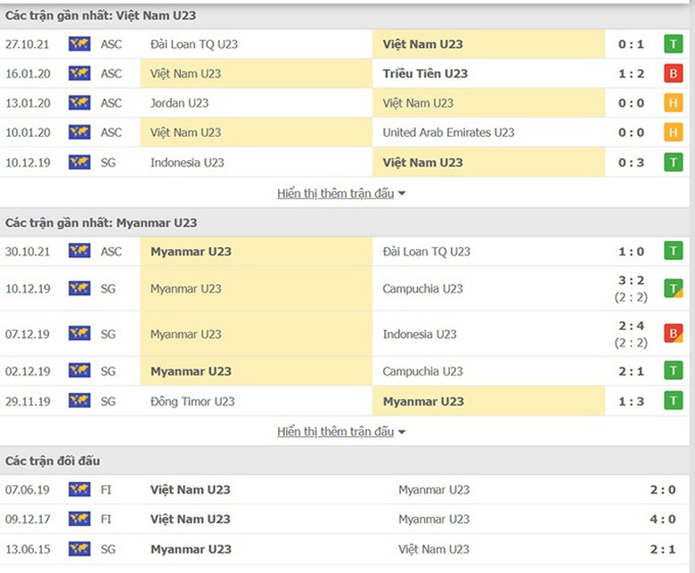
Task: Open Đông Timor U23 team link
Action: pyautogui.click(x=192, y=401)
